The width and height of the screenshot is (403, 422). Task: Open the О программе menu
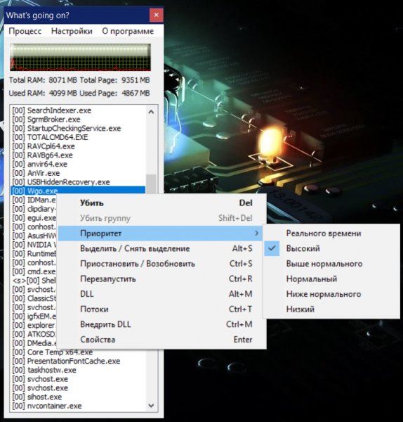pos(128,31)
